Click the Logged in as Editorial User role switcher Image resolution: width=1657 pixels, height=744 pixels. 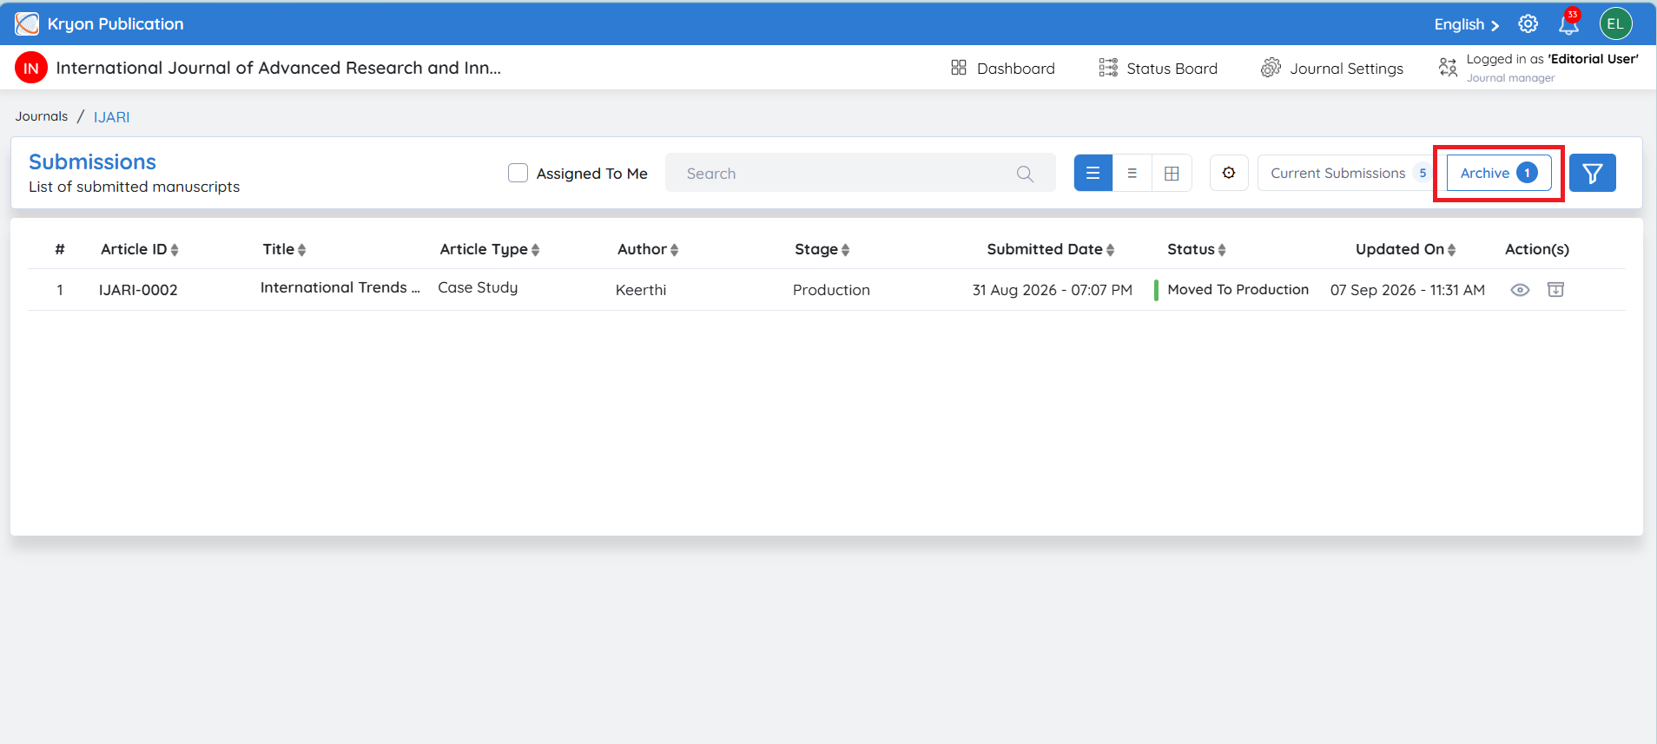tap(1538, 68)
